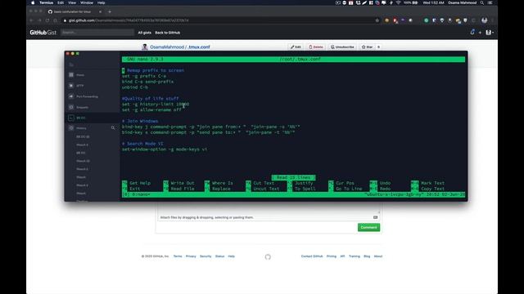Open the About footer link
Image resolution: width=524 pixels, height=294 pixels.
tap(378, 256)
